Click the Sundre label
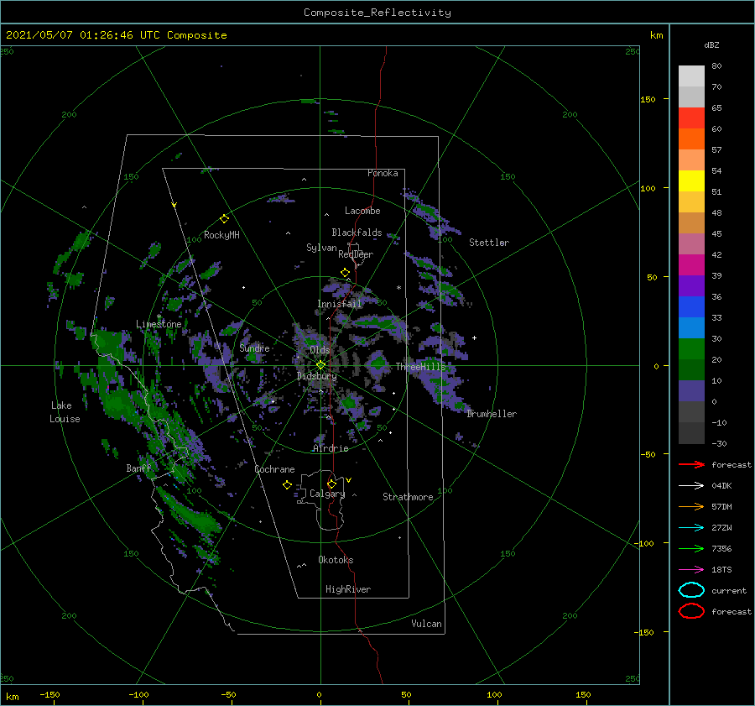Image resolution: width=755 pixels, height=706 pixels. pos(254,348)
